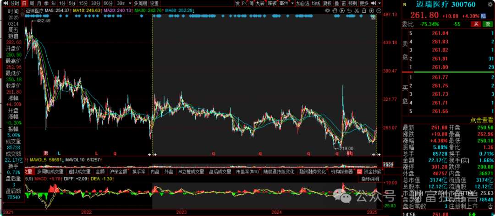Image resolution: width=495 pixels, height=216 pixels.
Task: Click the 加自选 button
Action: pos(302,3)
